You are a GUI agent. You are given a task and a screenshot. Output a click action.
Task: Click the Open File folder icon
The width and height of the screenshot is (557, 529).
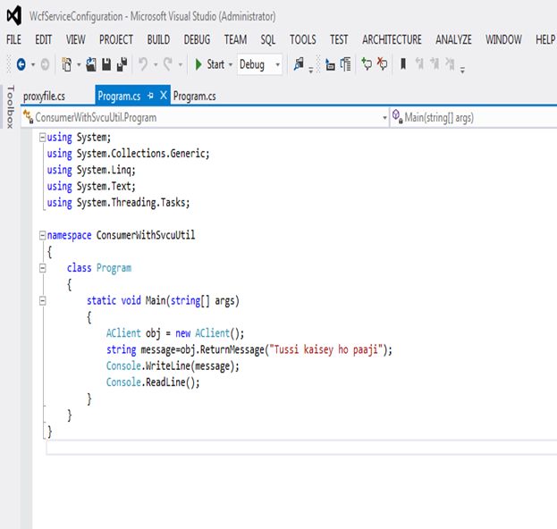[x=91, y=64]
